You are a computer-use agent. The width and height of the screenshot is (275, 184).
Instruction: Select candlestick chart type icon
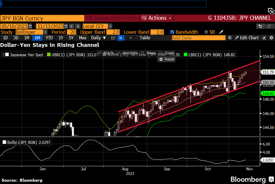coord(121,38)
